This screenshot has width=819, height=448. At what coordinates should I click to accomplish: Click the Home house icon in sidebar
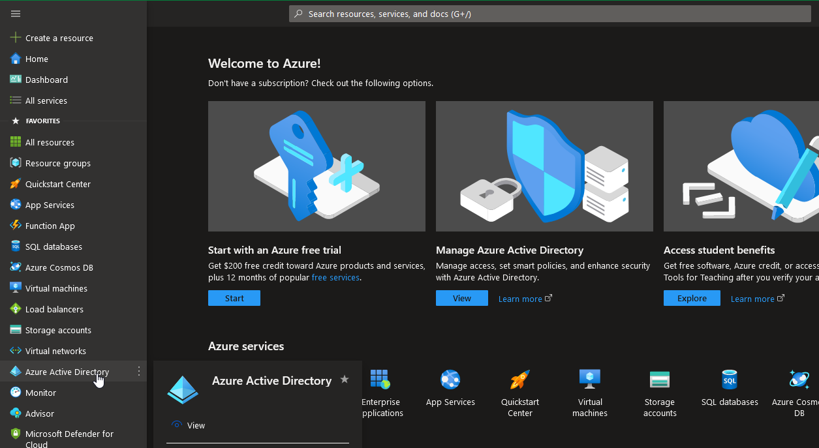pyautogui.click(x=16, y=59)
